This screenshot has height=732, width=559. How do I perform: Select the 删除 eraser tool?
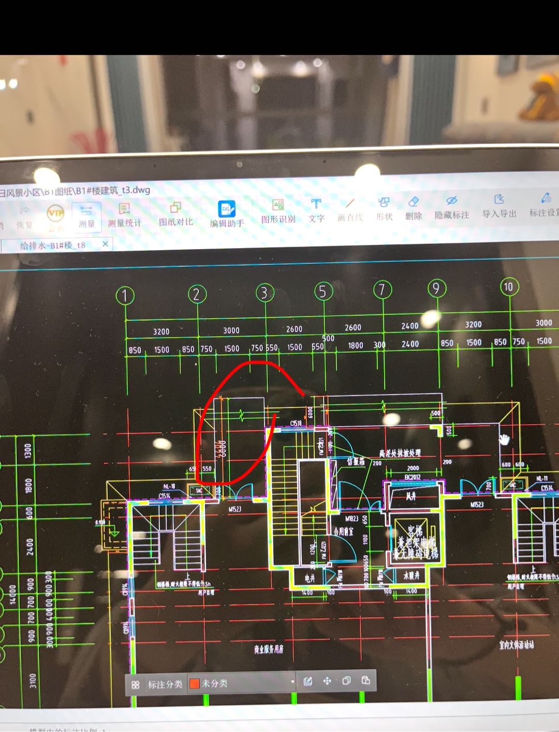pyautogui.click(x=414, y=208)
